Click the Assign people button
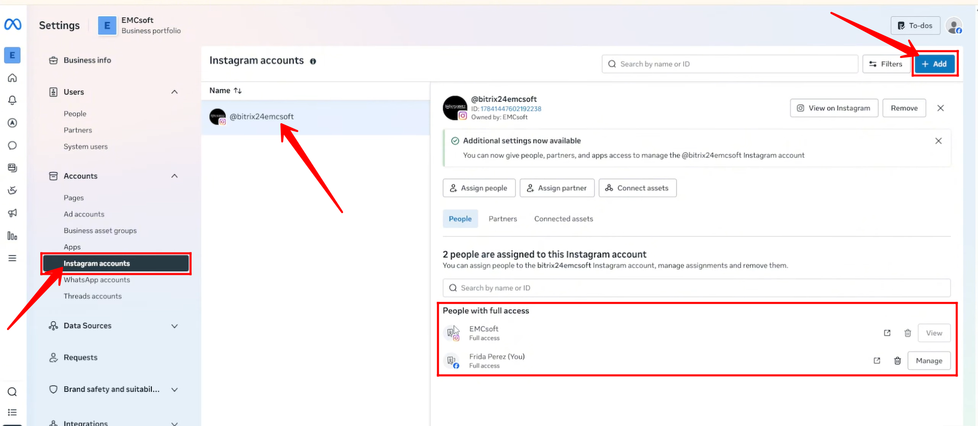 [x=479, y=188]
